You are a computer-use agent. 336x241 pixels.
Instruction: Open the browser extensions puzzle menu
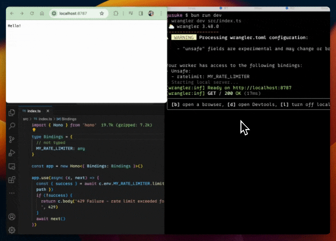pos(116,14)
